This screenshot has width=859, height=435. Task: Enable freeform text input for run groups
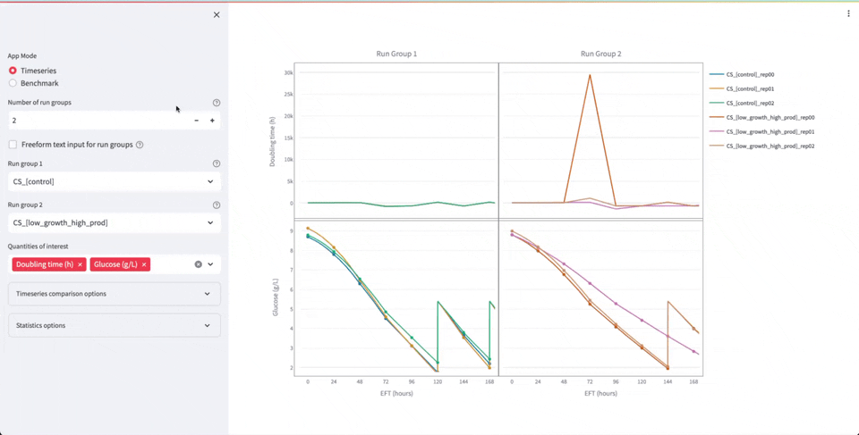point(13,145)
